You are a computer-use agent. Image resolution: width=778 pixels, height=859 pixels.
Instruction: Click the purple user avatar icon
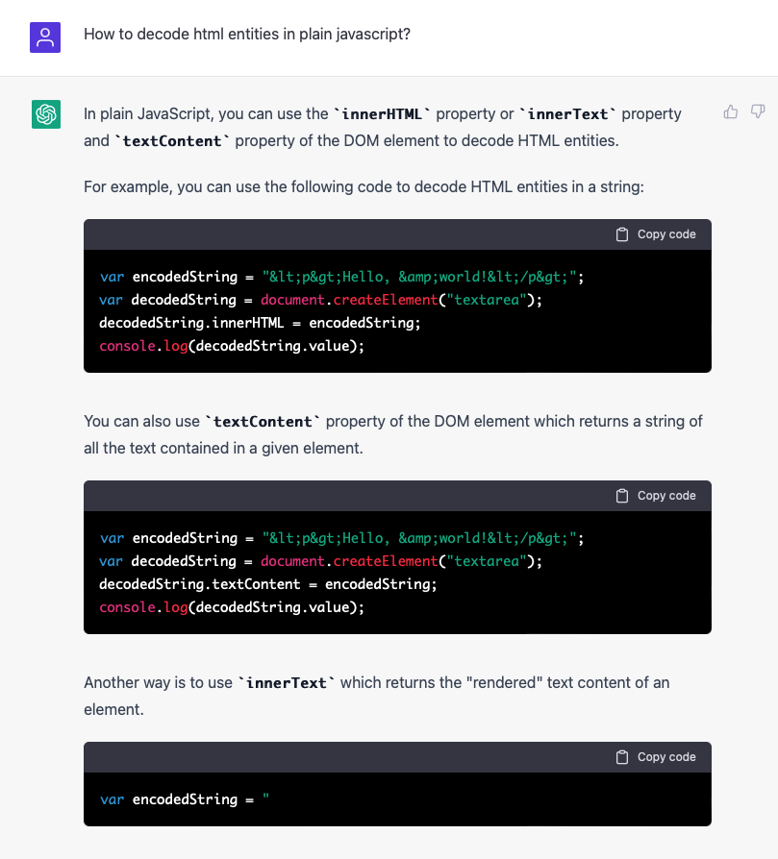pyautogui.click(x=44, y=37)
